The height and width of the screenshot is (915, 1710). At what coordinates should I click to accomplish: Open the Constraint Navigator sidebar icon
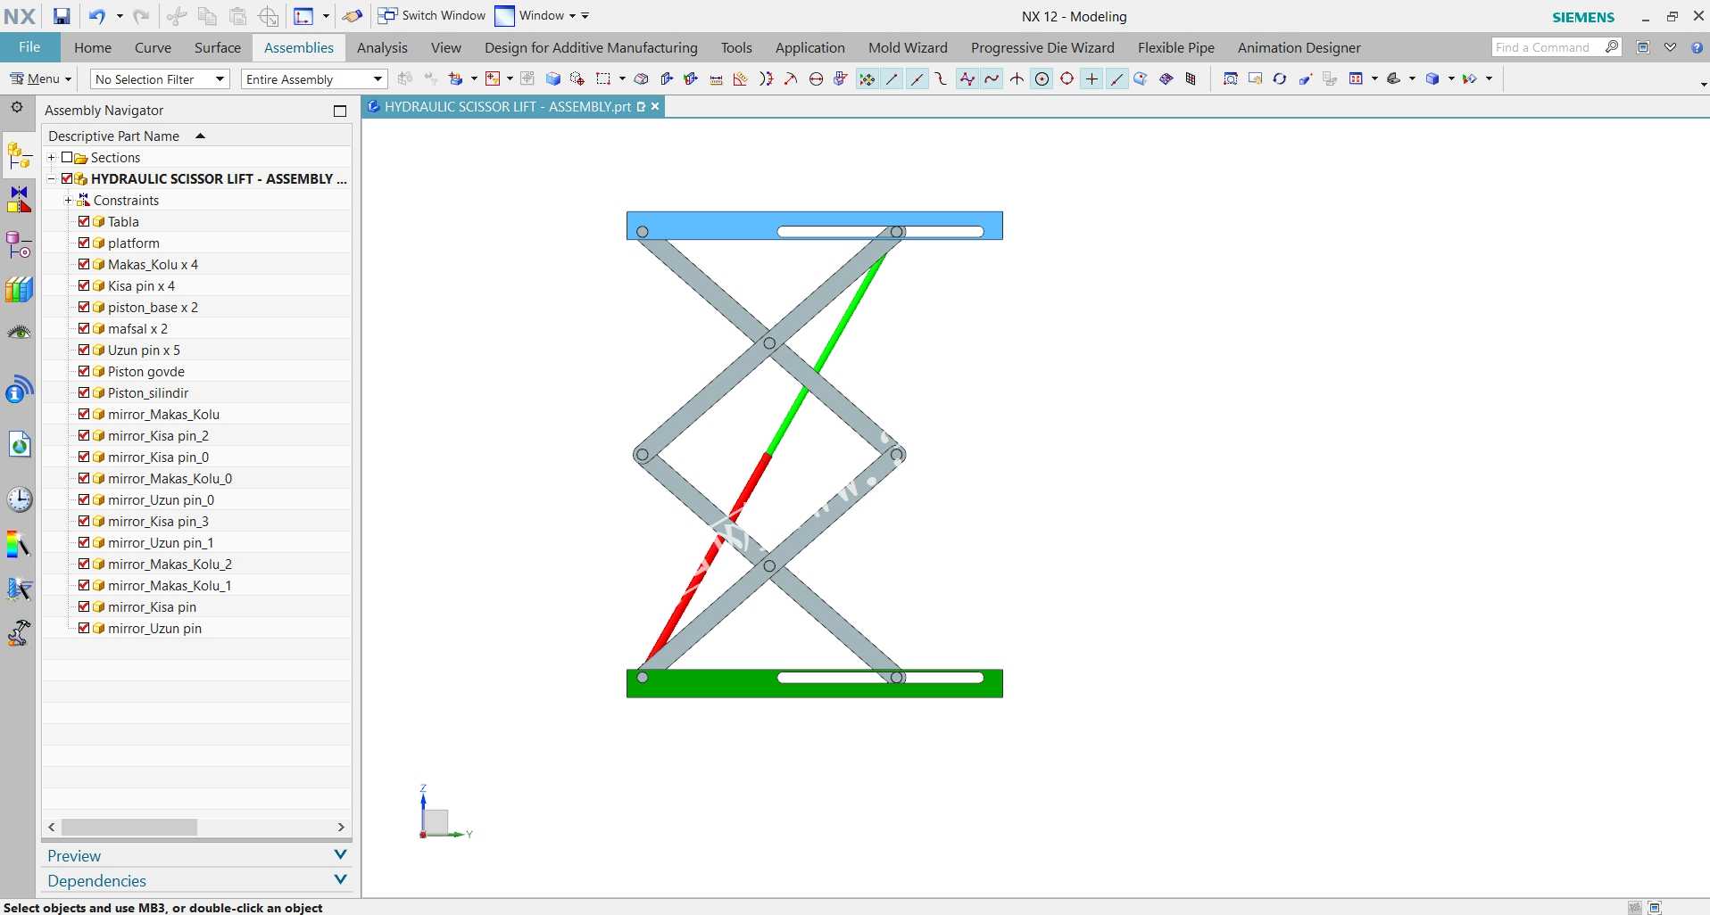[x=19, y=200]
